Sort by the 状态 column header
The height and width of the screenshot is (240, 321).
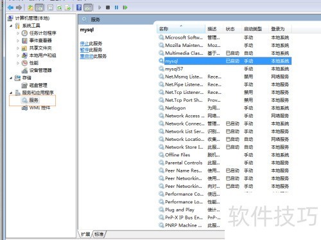[232, 29]
